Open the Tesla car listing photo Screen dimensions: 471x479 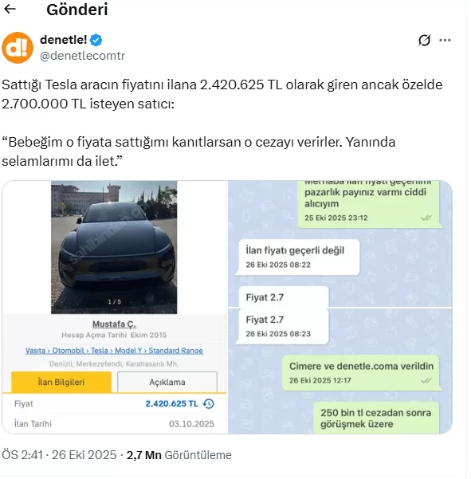pos(114,247)
